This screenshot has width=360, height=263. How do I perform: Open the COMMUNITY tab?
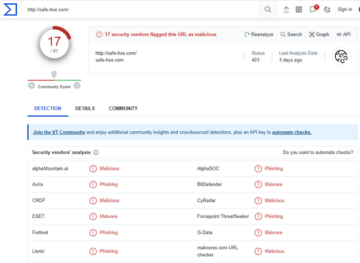point(123,109)
